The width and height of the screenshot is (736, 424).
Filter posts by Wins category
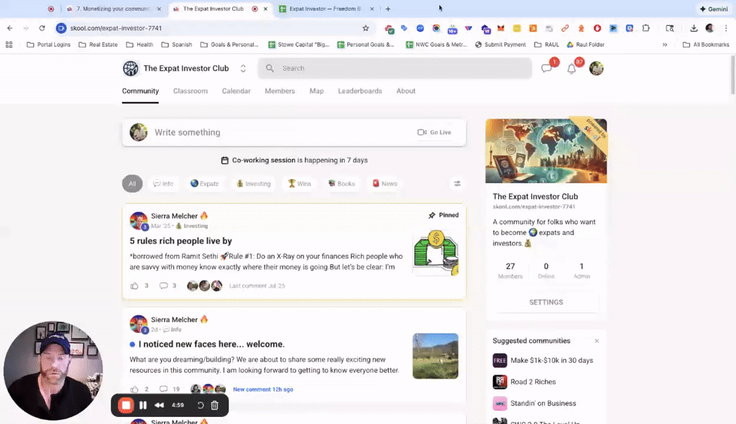coord(300,183)
